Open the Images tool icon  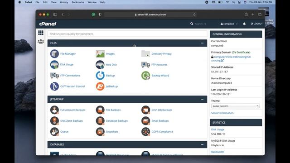click(100, 54)
